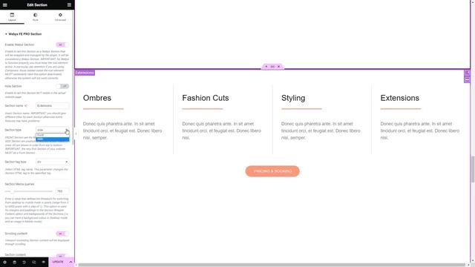This screenshot has width=475, height=267.
Task: Open the Navigator icon in footer
Action: 15,262
